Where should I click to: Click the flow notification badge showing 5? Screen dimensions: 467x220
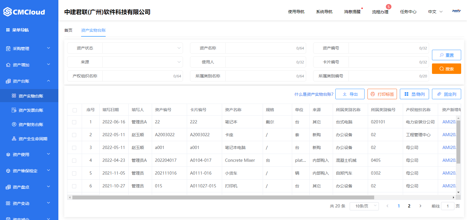[388, 7]
